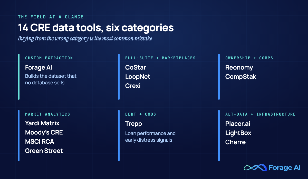Select the Crexi entry
The image size is (308, 179).
pos(133,86)
